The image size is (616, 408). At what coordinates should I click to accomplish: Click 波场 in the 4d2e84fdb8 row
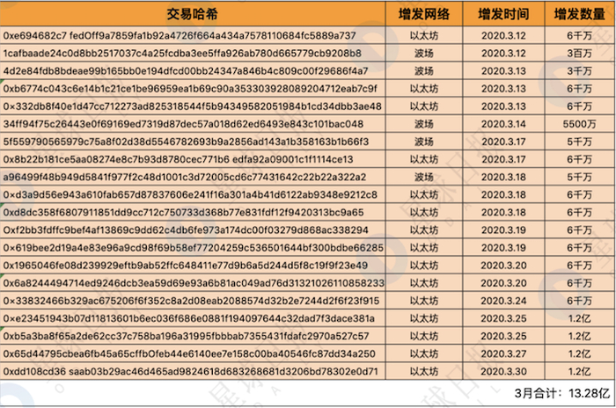(x=424, y=71)
